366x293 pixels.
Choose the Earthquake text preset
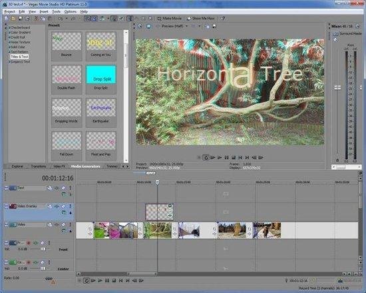101,113
